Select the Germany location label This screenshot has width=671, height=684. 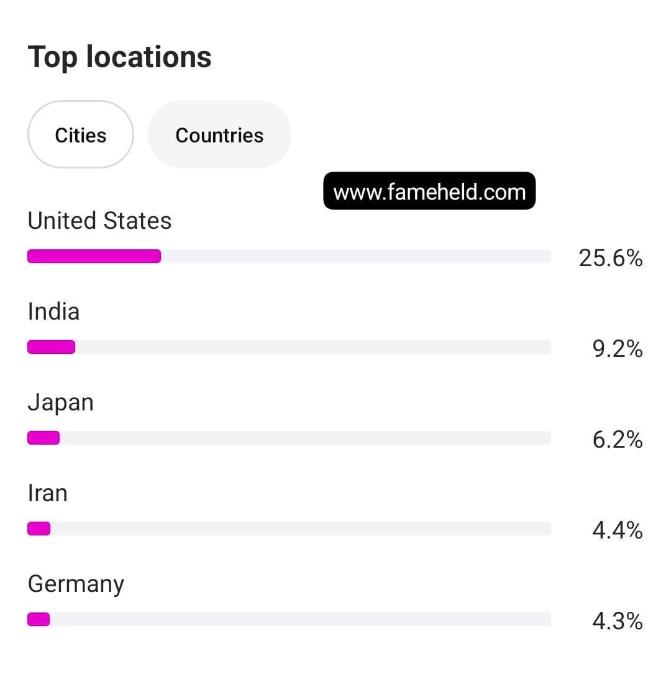76,584
